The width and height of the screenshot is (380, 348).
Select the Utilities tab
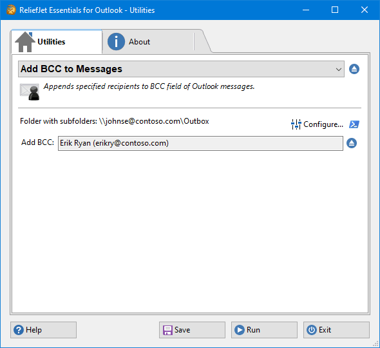[57, 42]
